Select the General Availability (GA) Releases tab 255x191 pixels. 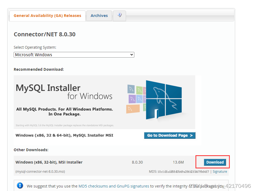(47, 16)
